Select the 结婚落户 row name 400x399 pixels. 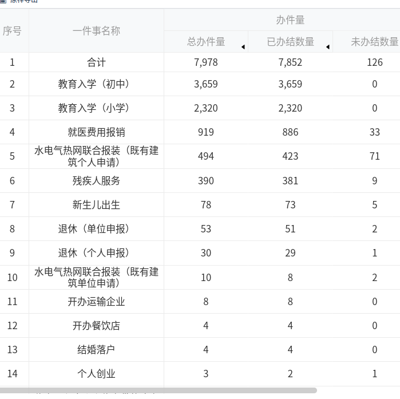click(x=96, y=350)
